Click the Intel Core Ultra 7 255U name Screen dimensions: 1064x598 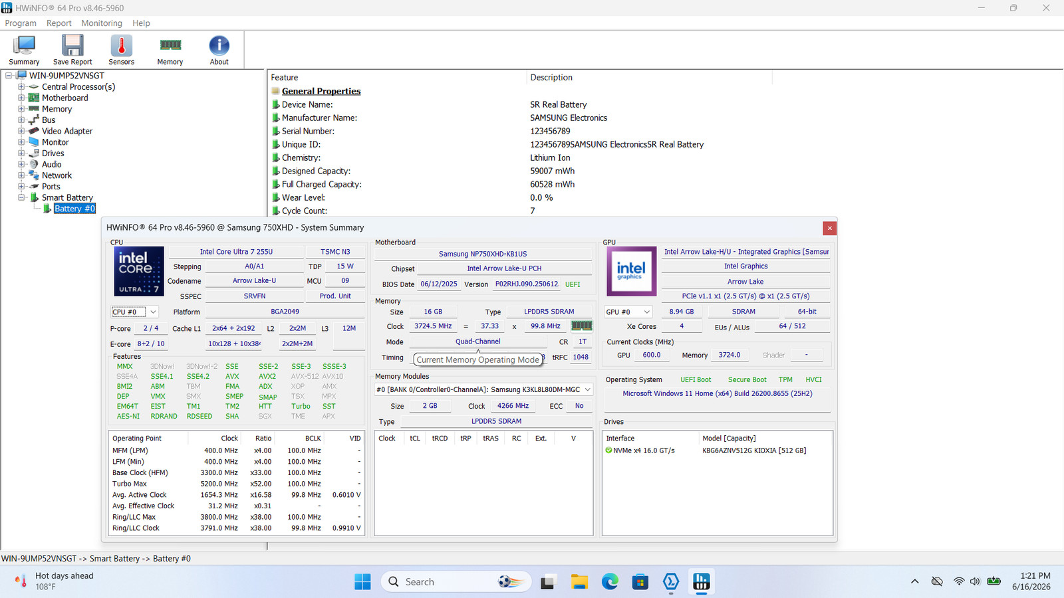[236, 252]
